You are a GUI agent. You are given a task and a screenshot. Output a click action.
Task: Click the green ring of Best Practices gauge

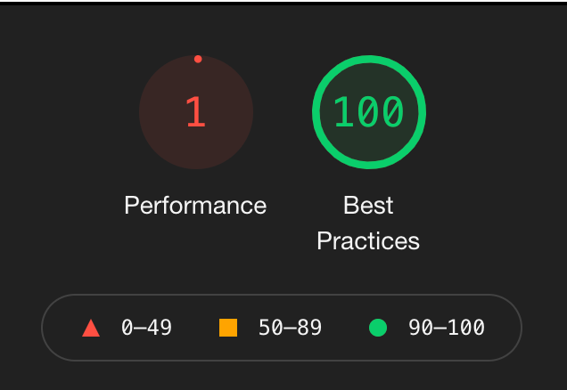tap(369, 59)
